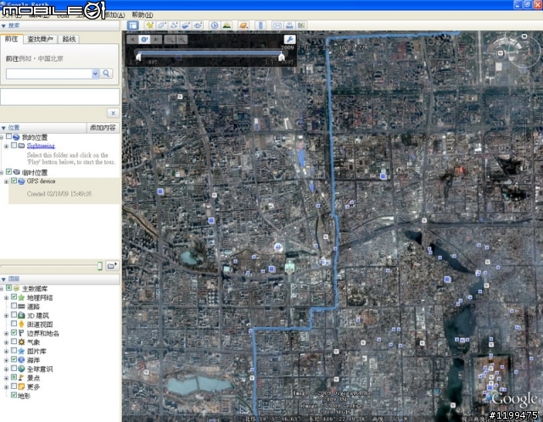
Task: Step the time slider backward
Action: [x=132, y=40]
